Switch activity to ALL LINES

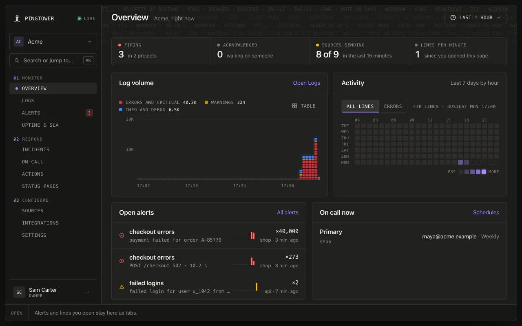(x=360, y=106)
